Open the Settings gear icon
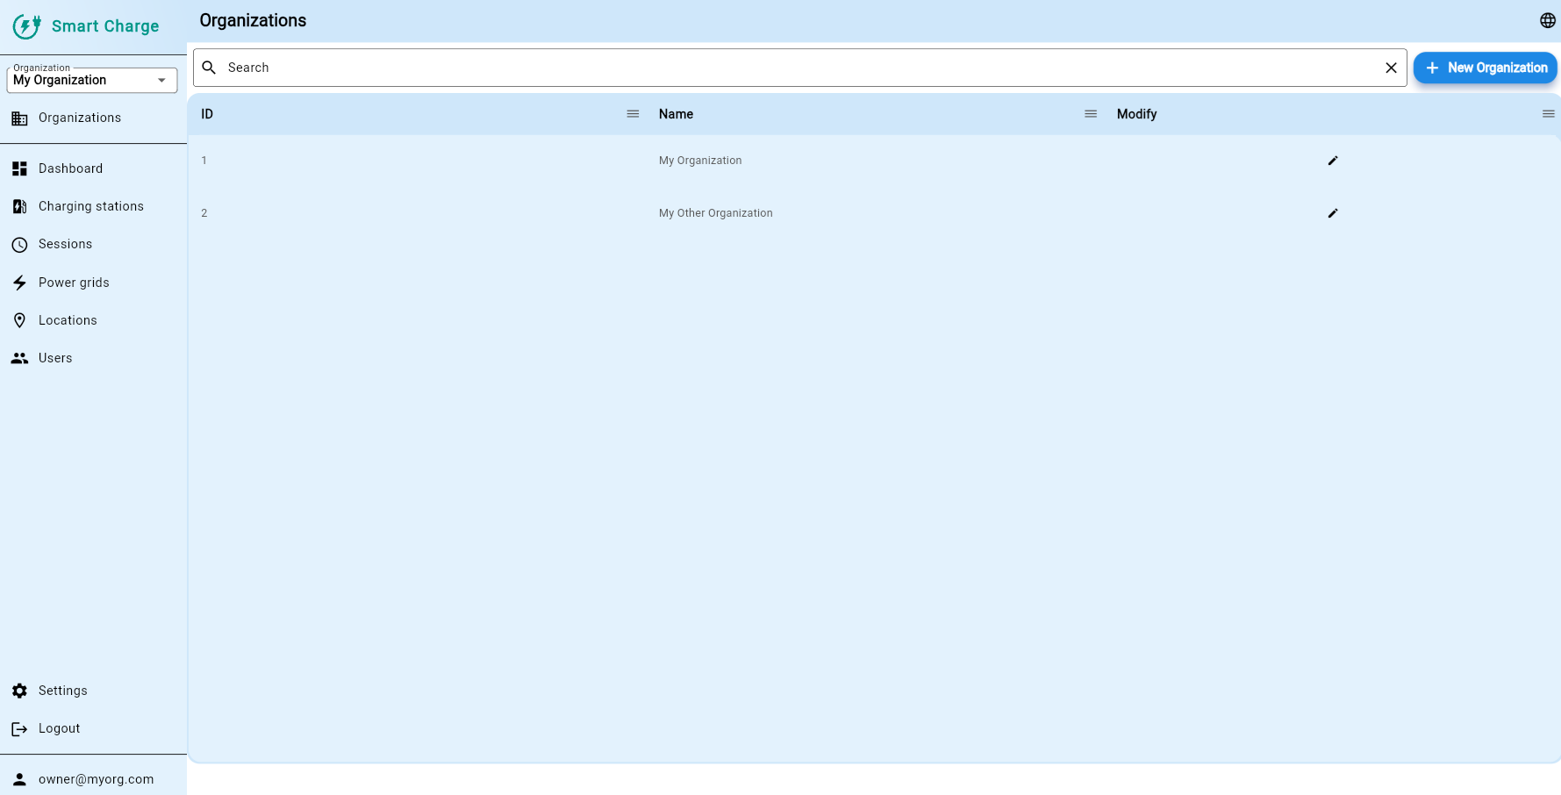Screen dimensions: 1561x795 point(20,691)
